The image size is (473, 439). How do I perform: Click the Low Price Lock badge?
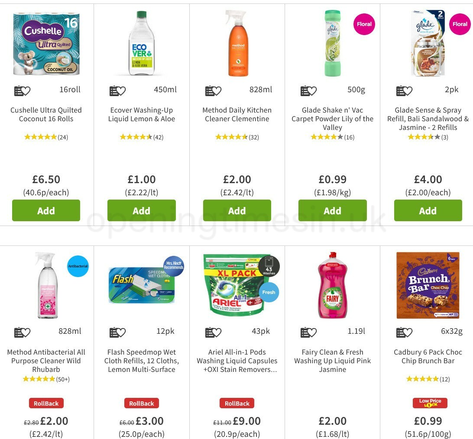click(x=429, y=403)
